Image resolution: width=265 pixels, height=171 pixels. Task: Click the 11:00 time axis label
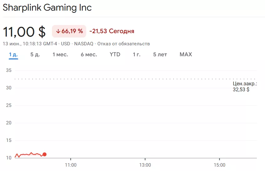pos(71,165)
